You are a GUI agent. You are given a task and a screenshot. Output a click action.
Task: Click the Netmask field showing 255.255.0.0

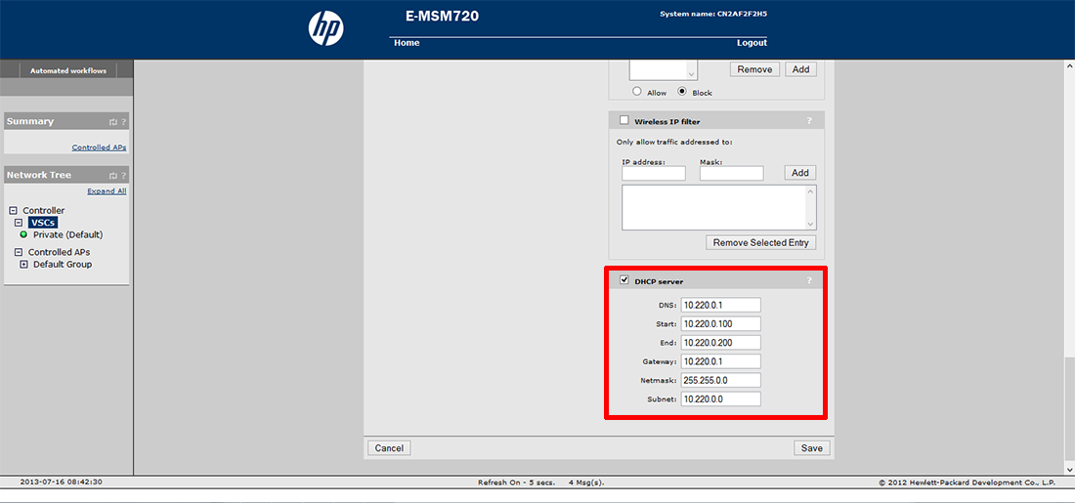721,380
